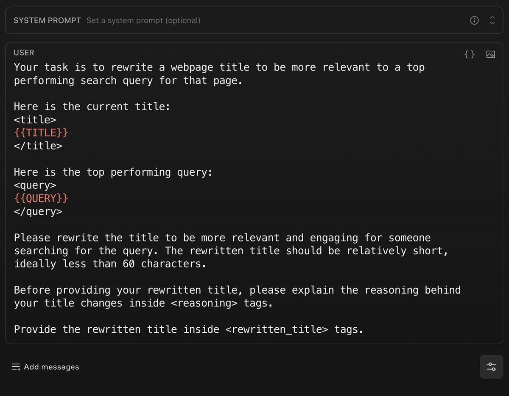
Task: Click the SYSTEM PROMPT label
Action: coord(47,20)
